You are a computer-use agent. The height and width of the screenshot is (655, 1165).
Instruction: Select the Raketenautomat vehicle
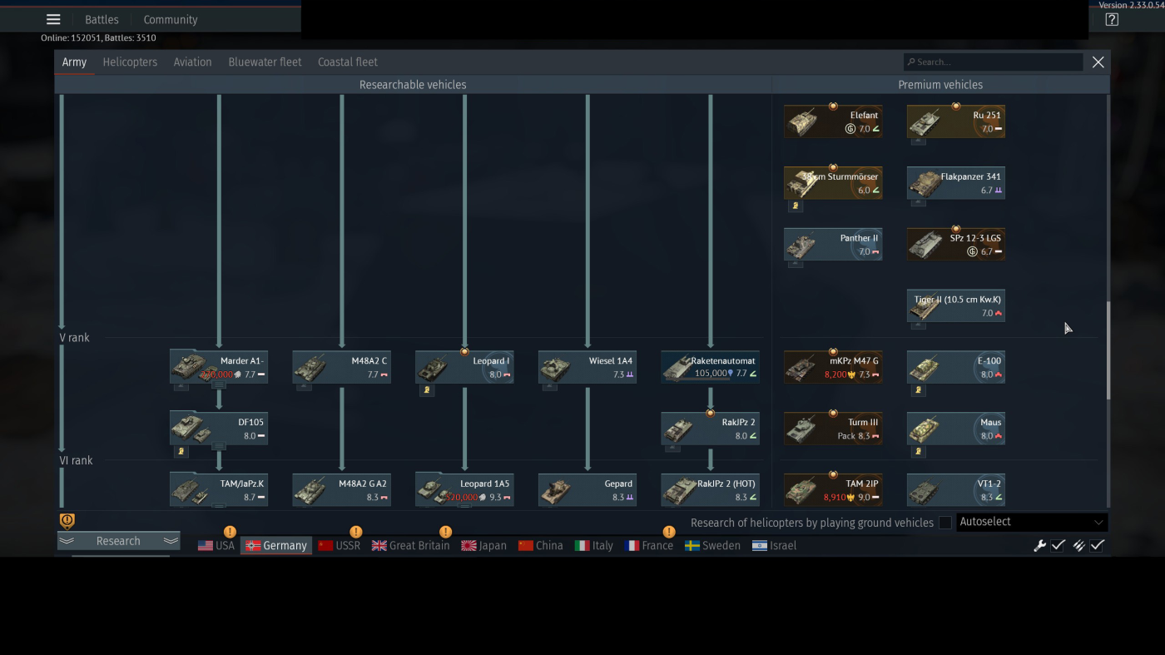coord(710,368)
